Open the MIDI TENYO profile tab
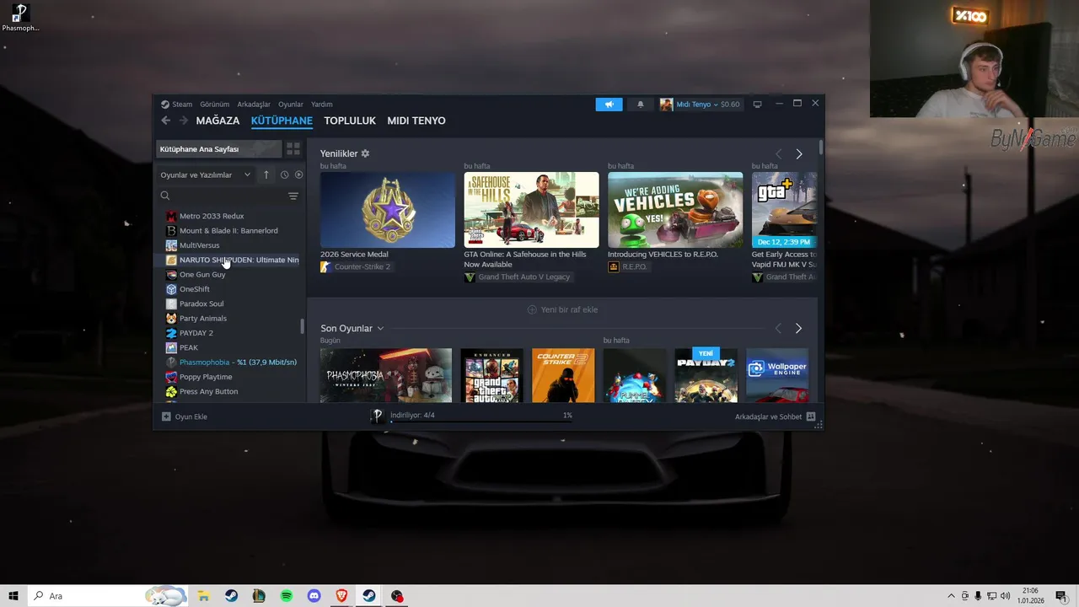Screen dimensions: 1079x607 click(x=416, y=121)
